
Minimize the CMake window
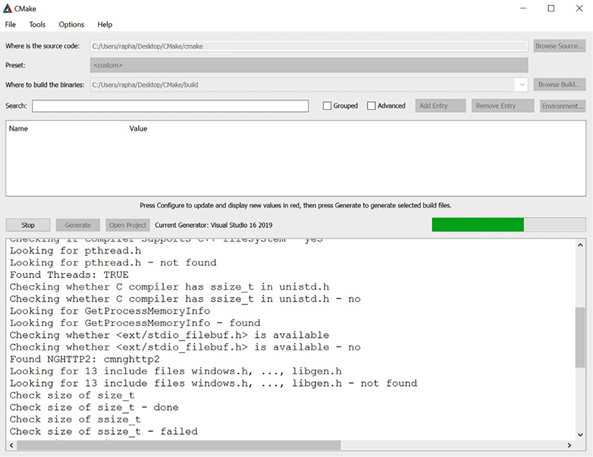click(523, 9)
